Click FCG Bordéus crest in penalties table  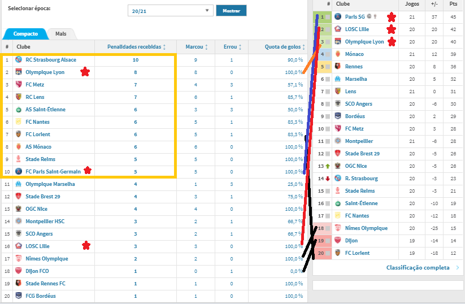[x=19, y=296]
